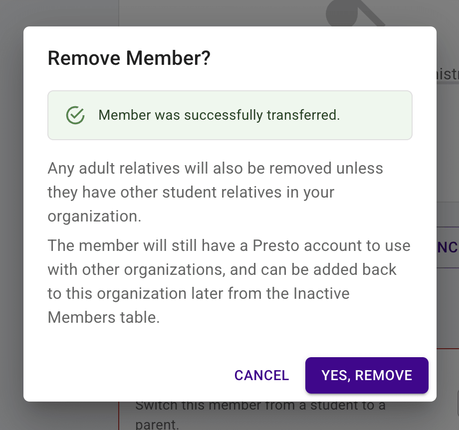Screen dimensions: 459x430
Task: Click the YES, REMOVE button
Action: pyautogui.click(x=367, y=375)
